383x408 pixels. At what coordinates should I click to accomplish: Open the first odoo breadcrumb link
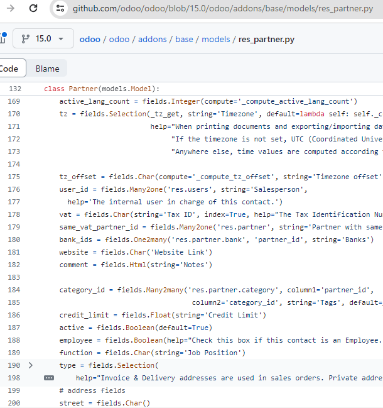90,39
